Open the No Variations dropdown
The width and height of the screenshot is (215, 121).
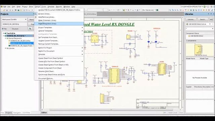click(155, 10)
